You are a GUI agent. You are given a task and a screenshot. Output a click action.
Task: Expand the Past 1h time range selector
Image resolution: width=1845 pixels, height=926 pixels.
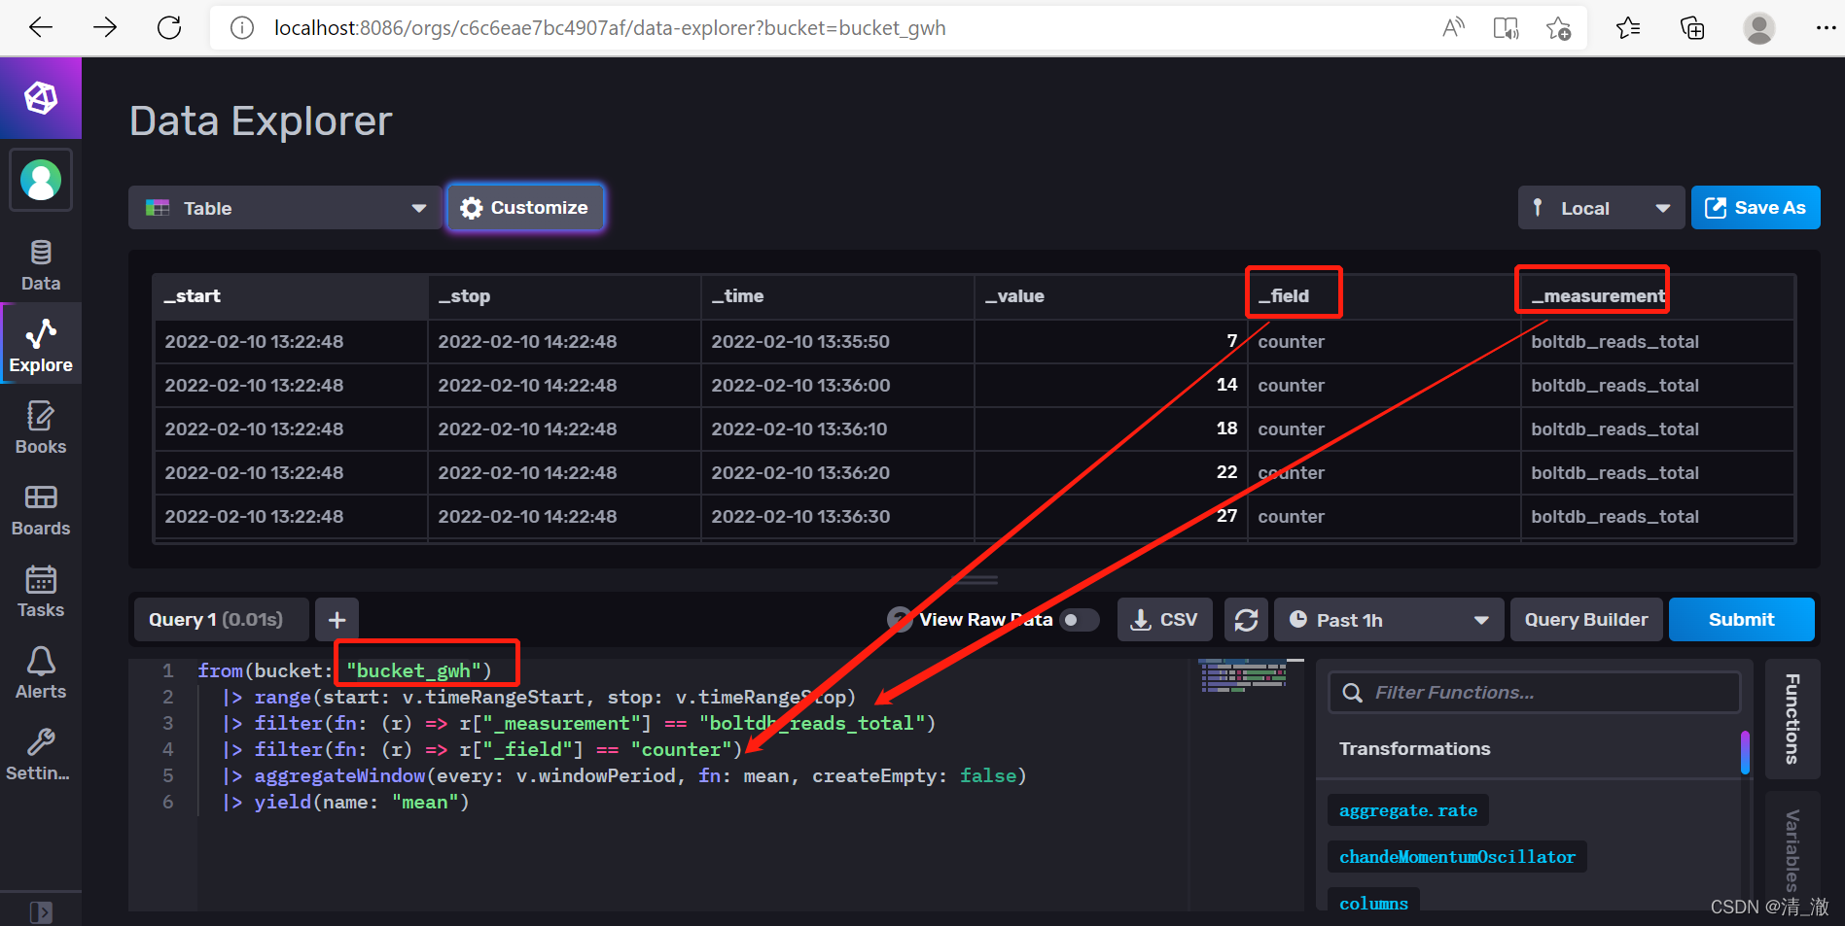[x=1388, y=619]
